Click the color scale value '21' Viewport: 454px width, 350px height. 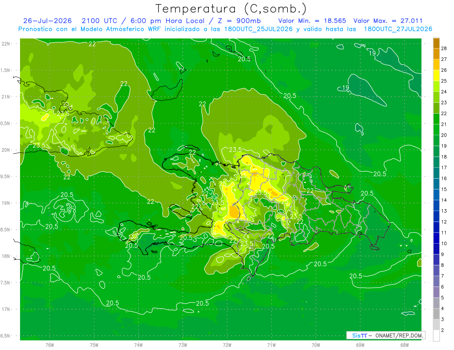tap(444, 124)
